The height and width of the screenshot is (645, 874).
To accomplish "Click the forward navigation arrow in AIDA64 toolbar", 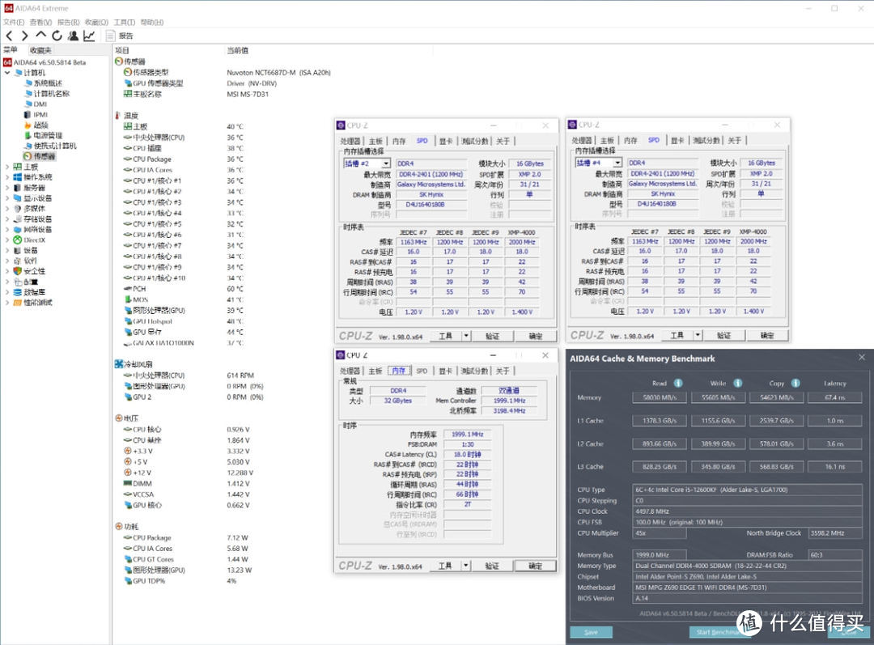I will click(x=24, y=36).
